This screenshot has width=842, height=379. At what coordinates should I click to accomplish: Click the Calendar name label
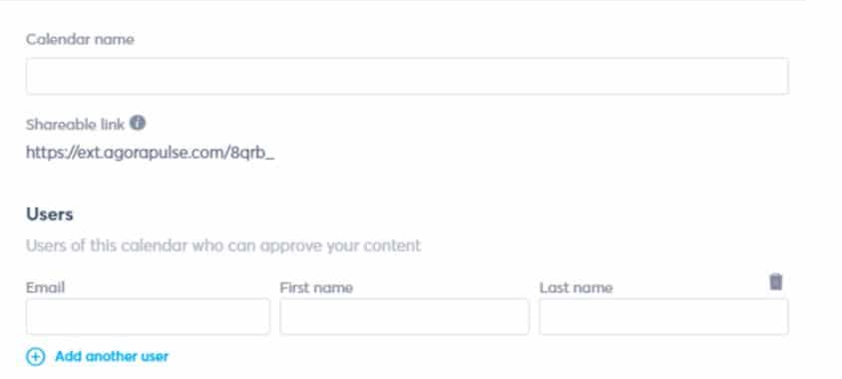(80, 39)
